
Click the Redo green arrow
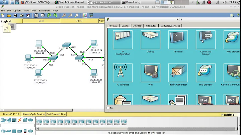[55, 15]
